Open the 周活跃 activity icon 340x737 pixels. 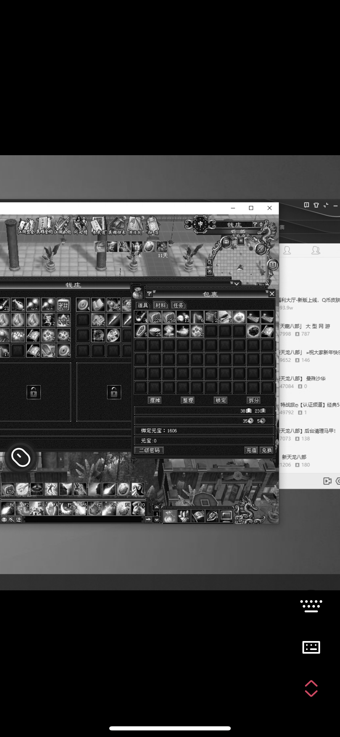pyautogui.click(x=135, y=225)
